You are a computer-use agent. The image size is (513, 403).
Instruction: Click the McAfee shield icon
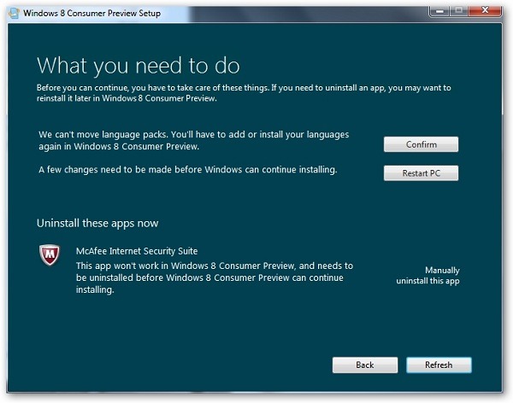50,255
